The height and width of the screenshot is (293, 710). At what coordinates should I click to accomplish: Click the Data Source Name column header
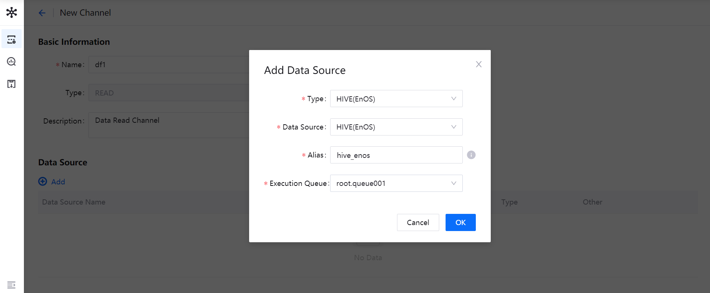point(74,202)
